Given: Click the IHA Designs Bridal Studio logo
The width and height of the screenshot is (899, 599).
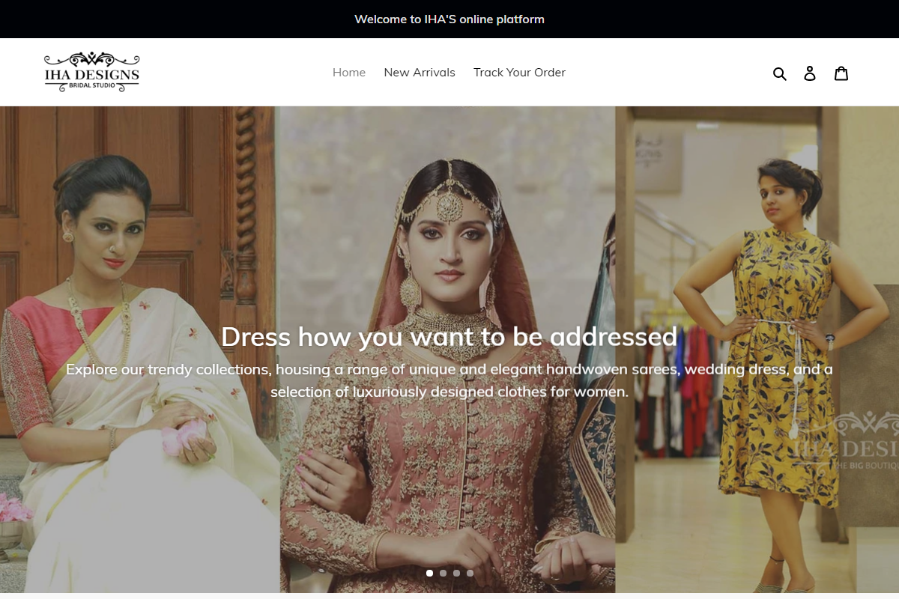Looking at the screenshot, I should 91,72.
